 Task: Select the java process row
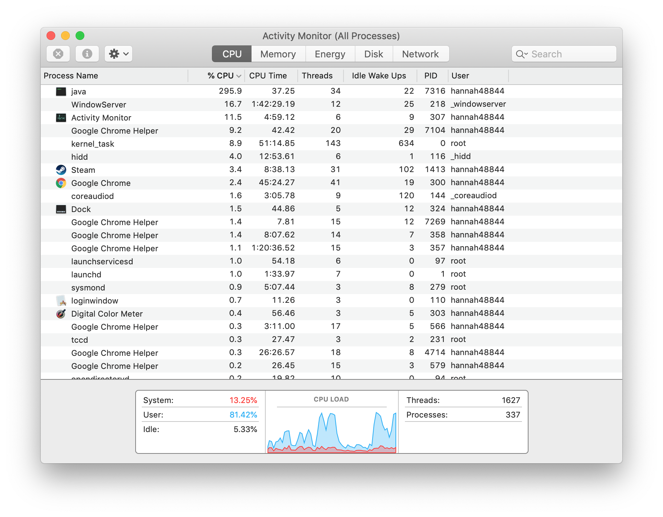coord(331,91)
